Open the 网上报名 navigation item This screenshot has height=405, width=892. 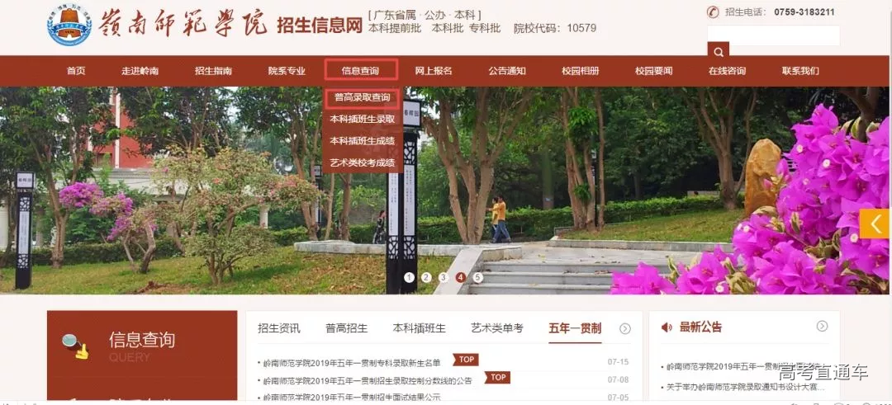(434, 71)
